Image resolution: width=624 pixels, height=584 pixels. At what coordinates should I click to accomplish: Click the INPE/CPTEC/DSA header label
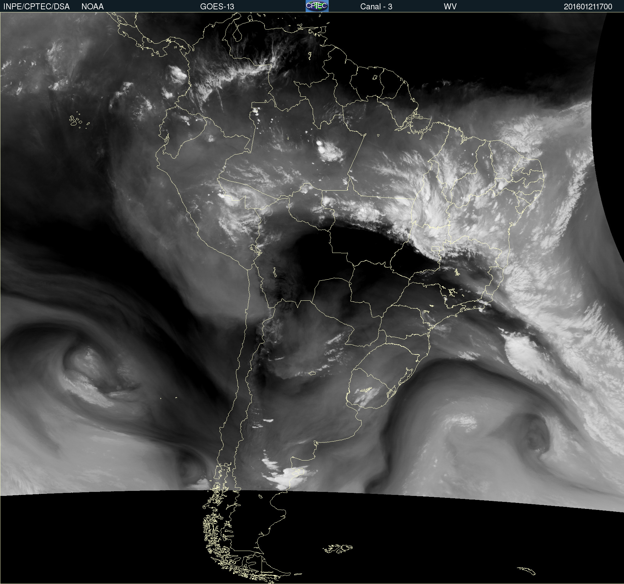(36, 7)
